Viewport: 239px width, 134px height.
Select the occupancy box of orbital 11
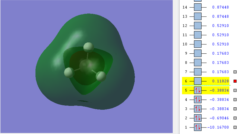point(198,35)
